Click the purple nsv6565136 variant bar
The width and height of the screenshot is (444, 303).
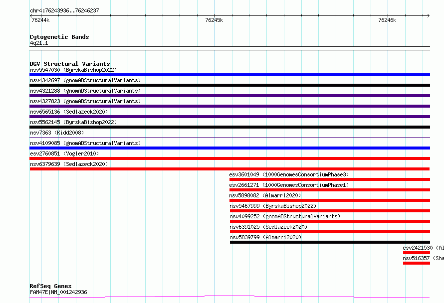tap(229, 117)
